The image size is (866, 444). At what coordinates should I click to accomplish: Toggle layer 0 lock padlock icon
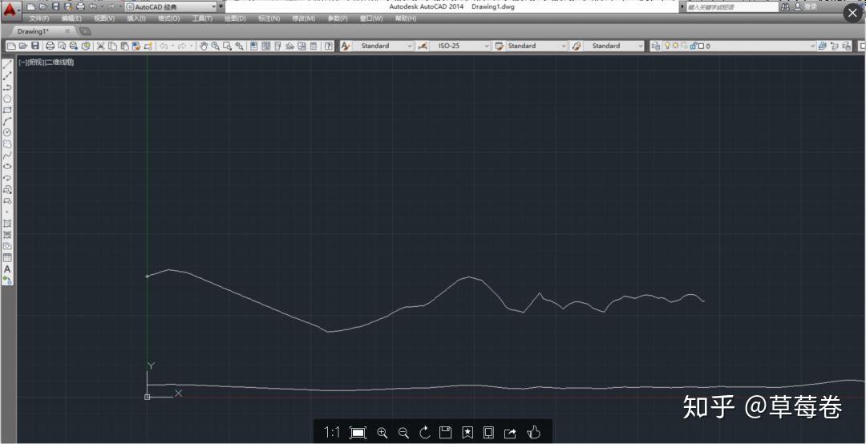coord(693,46)
